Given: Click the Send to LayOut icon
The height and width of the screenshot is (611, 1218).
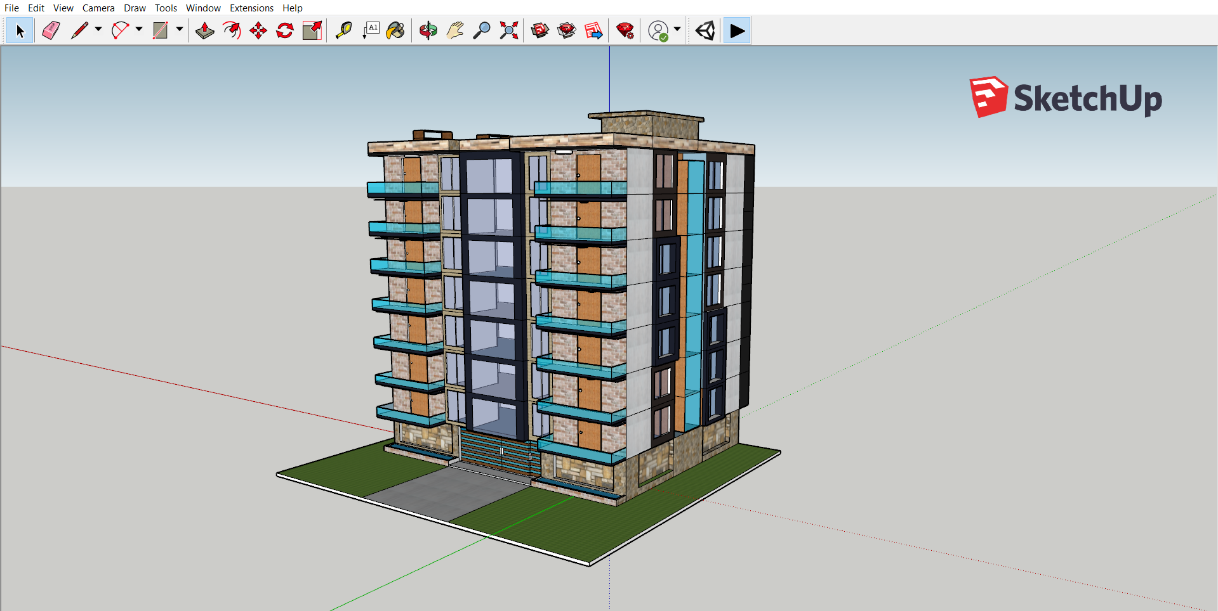Looking at the screenshot, I should click(x=594, y=30).
